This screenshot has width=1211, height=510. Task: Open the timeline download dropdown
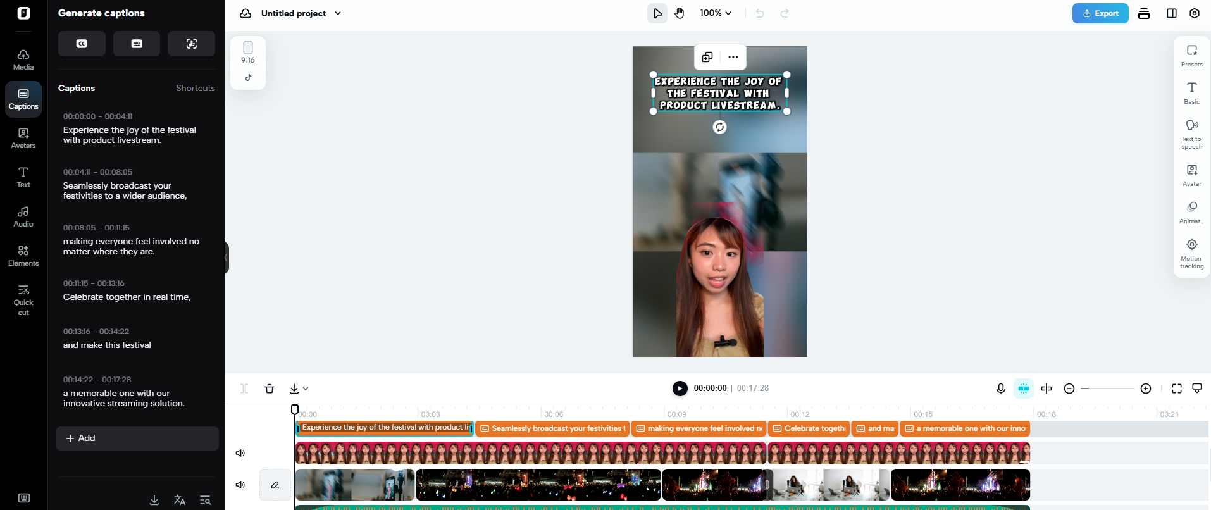click(x=299, y=389)
